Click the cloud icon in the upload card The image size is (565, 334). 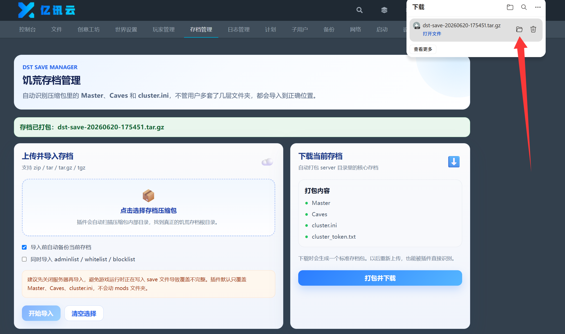(267, 162)
